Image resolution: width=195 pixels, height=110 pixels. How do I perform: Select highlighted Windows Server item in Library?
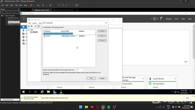point(14,22)
